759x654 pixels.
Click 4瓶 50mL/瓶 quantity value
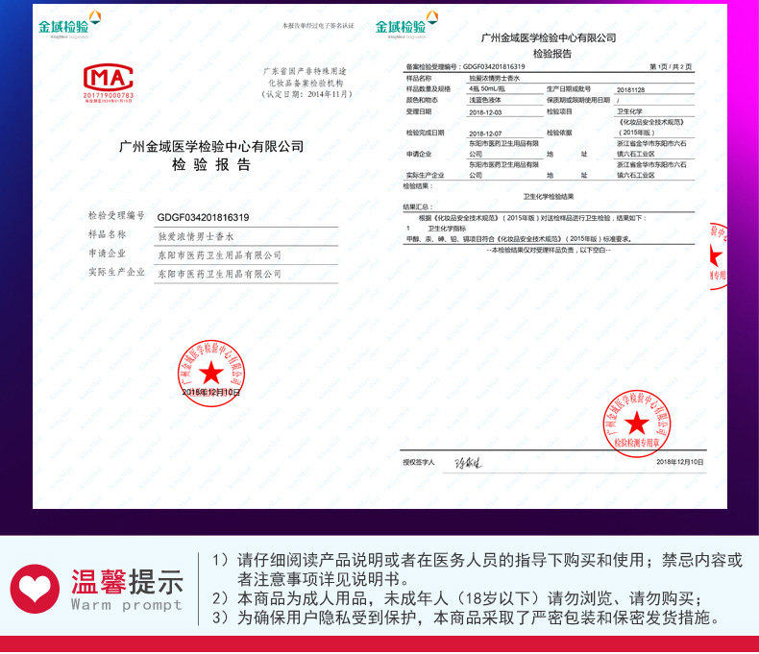pos(487,89)
